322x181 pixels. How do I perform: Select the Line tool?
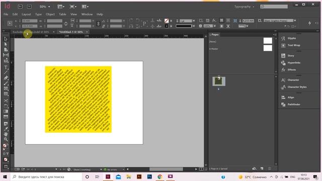(6, 72)
